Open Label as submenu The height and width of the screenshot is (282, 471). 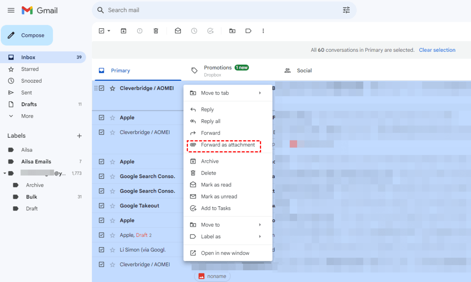tap(228, 237)
